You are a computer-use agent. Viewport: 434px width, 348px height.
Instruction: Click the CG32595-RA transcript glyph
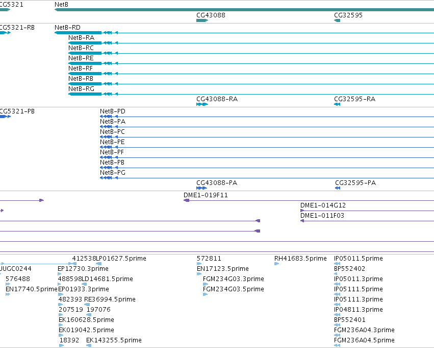point(337,104)
